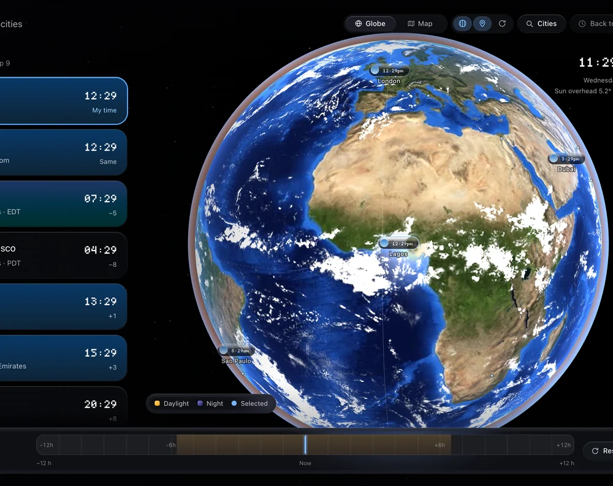Select the 04:29 PDT city card
The height and width of the screenshot is (486, 613).
pos(63,256)
